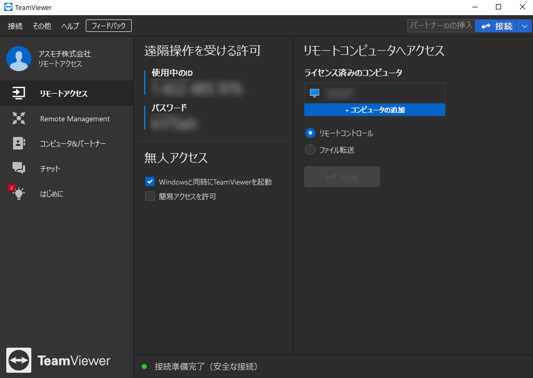Open the その他 menu
Screen dimensions: 533x378
pos(42,26)
